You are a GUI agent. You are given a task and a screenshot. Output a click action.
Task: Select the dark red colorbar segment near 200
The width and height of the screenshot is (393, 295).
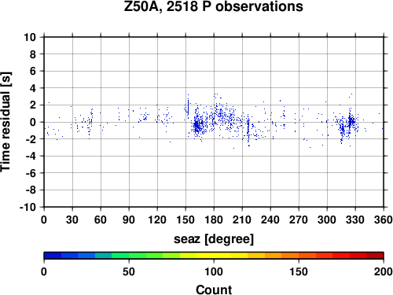(375, 256)
